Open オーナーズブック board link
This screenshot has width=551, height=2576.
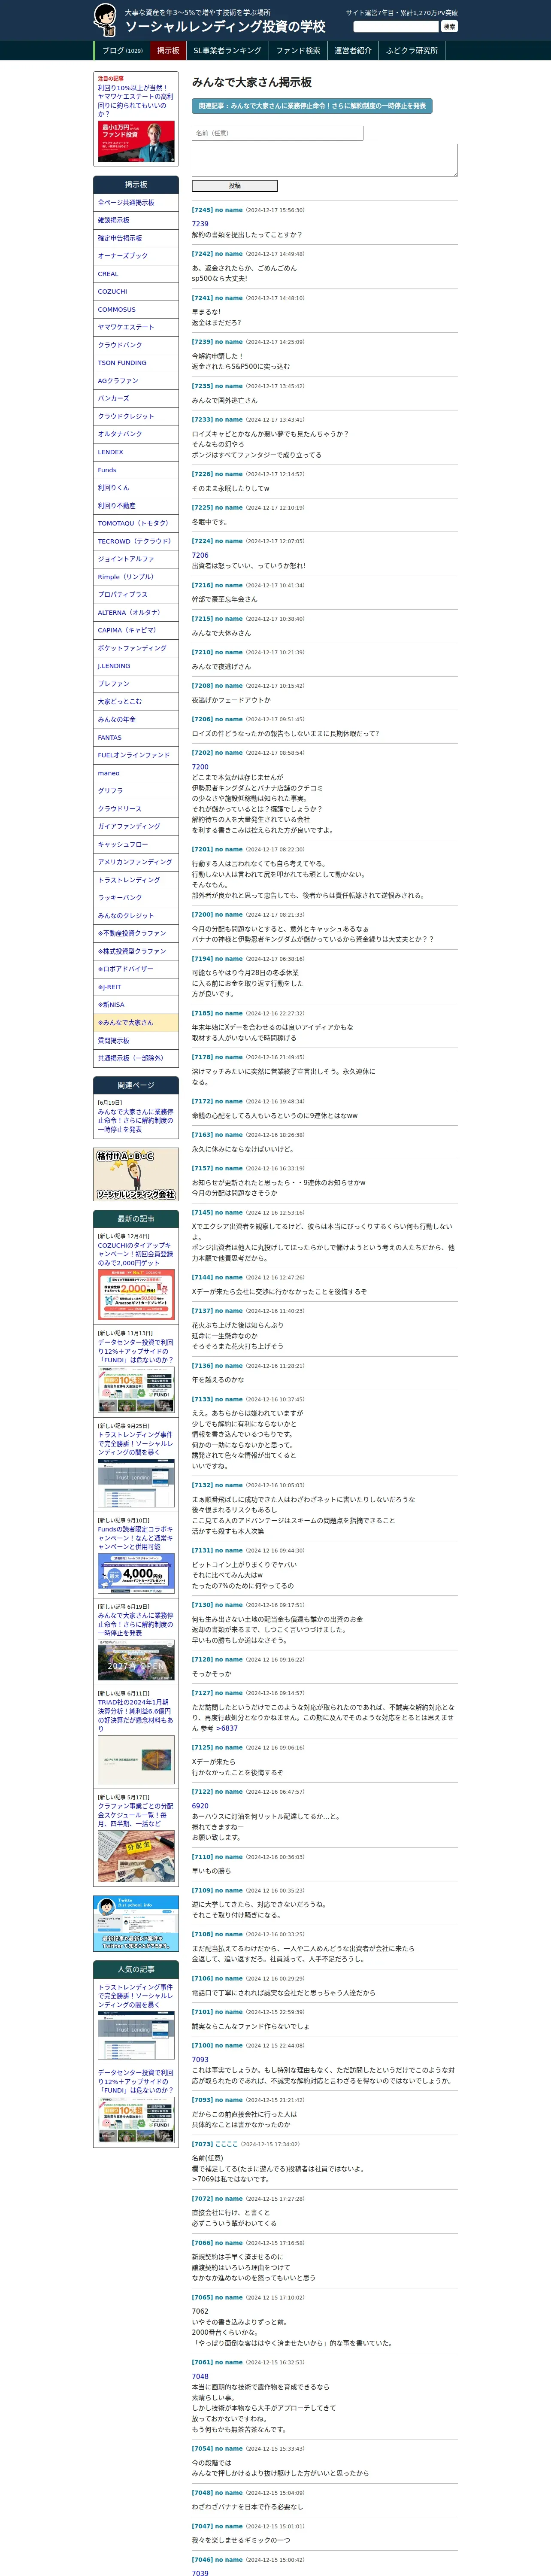pyautogui.click(x=136, y=256)
